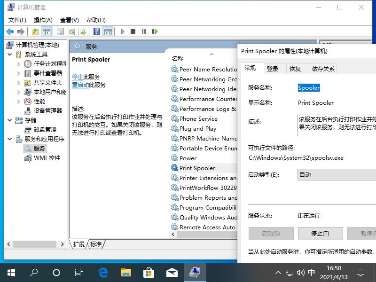The height and width of the screenshot is (282, 376).
Task: Select 任务计划程序 in the tree
Action: pyautogui.click(x=50, y=64)
